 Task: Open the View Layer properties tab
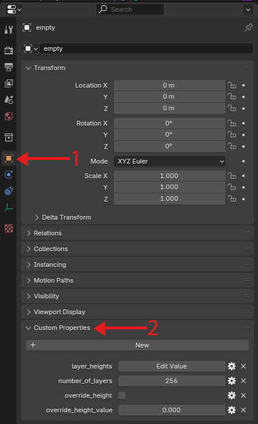9,84
